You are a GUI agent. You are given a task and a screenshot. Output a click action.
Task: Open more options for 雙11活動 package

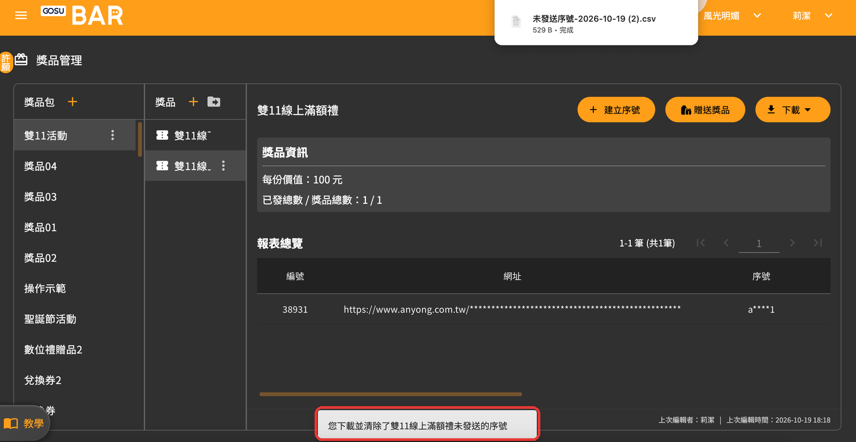click(112, 135)
